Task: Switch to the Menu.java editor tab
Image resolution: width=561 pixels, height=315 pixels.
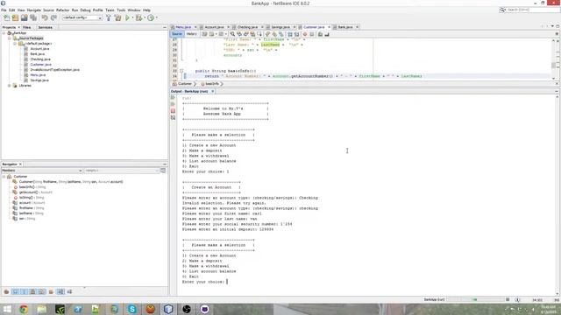Action: click(x=183, y=27)
